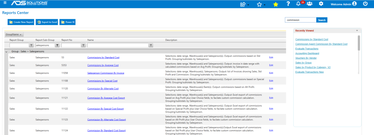Viewport: 374px width, 135px height.
Task: Sort by Description column header
Action: point(171,40)
